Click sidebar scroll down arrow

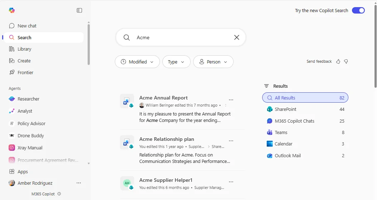pos(89,163)
